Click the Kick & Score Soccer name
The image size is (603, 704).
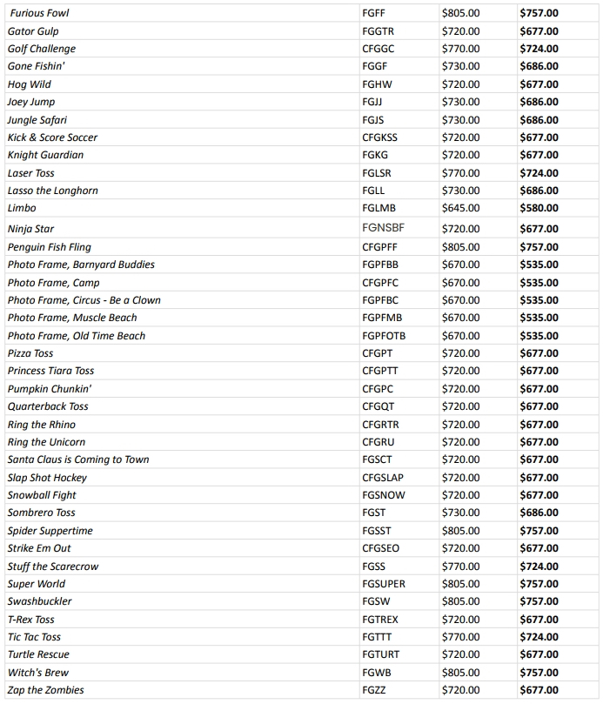coord(52,137)
